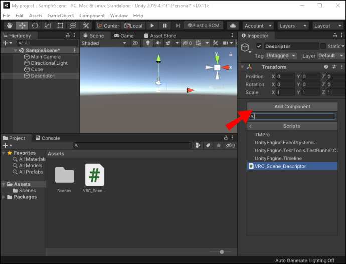Select the Transform tool in toolbar
The height and width of the screenshot is (264, 346).
(x=73, y=26)
